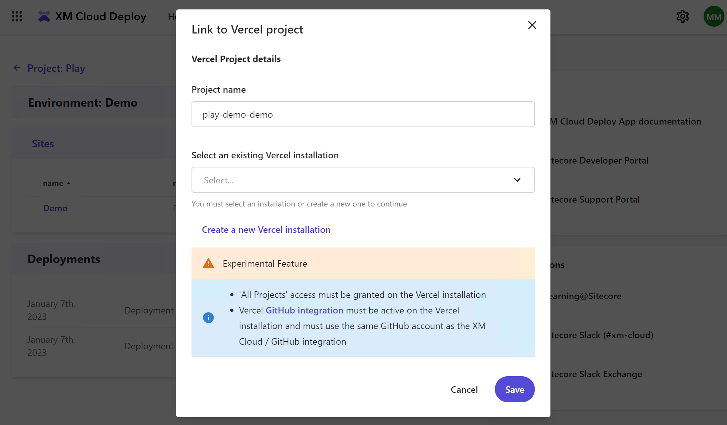This screenshot has width=727, height=425.
Task: Save the Vercel project link
Action: (x=514, y=389)
